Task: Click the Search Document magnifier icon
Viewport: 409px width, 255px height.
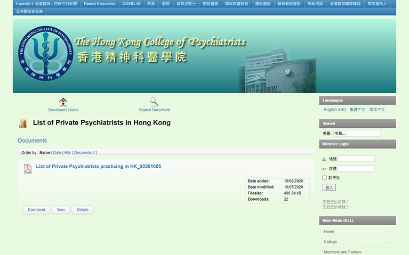Action: pyautogui.click(x=154, y=102)
